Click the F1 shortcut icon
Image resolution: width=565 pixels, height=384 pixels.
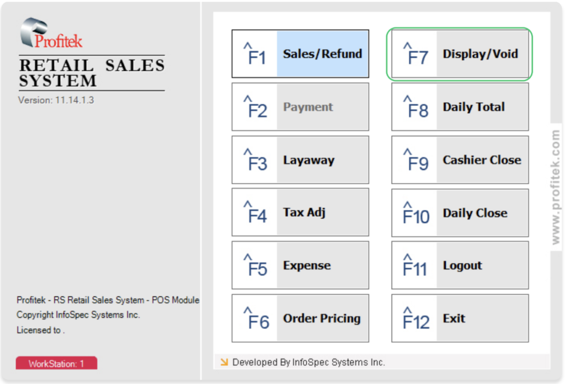click(x=255, y=54)
